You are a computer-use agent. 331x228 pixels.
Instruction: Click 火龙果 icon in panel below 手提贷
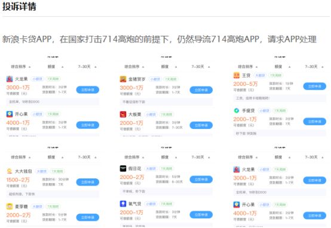pos(237,170)
